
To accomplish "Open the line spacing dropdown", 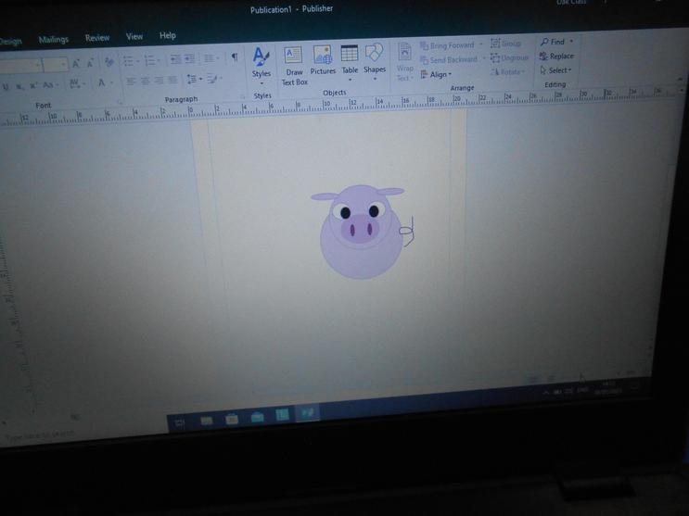I will click(194, 79).
